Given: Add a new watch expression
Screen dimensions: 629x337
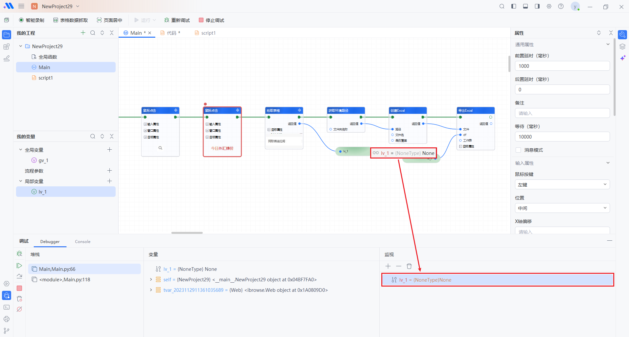Looking at the screenshot, I should coord(388,266).
